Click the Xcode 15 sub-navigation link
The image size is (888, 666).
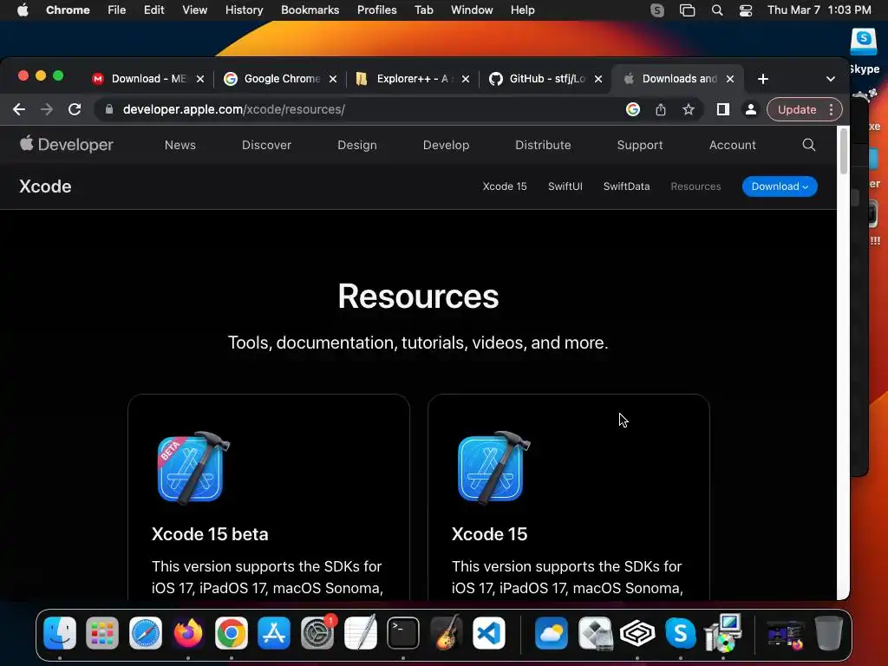coord(505,186)
